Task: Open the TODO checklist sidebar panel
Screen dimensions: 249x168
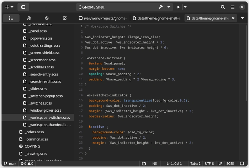Action: pos(64,18)
